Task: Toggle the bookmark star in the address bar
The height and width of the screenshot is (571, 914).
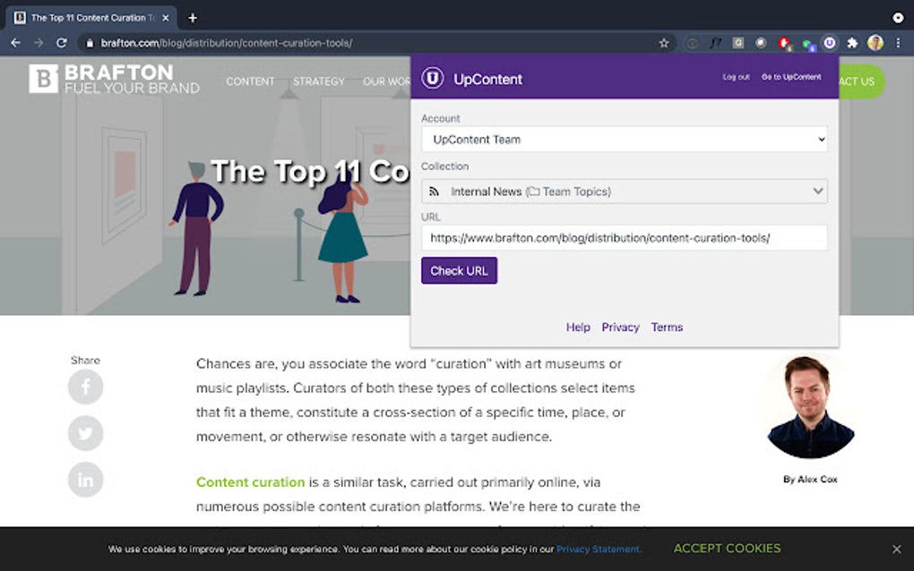Action: (x=662, y=42)
